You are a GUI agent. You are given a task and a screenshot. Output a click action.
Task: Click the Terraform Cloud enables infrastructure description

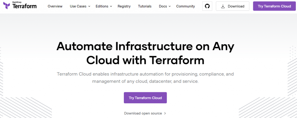pyautogui.click(x=145, y=78)
